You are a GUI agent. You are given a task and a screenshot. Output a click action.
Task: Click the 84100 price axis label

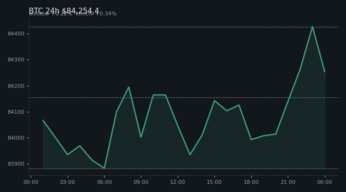tap(16, 112)
